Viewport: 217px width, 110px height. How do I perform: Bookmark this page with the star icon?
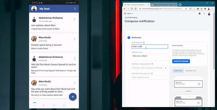pyautogui.click(x=186, y=9)
